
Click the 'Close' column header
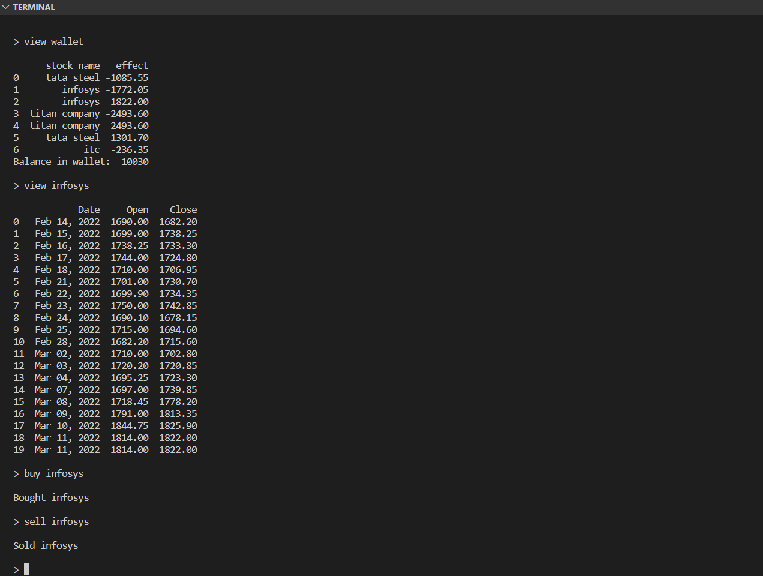click(184, 209)
